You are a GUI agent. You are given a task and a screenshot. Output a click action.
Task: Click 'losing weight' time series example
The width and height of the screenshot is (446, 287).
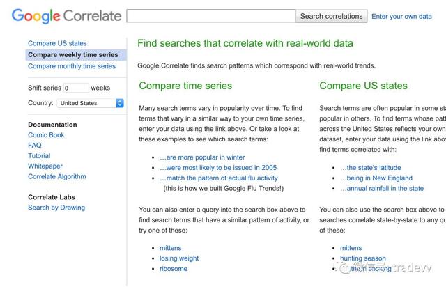click(179, 258)
